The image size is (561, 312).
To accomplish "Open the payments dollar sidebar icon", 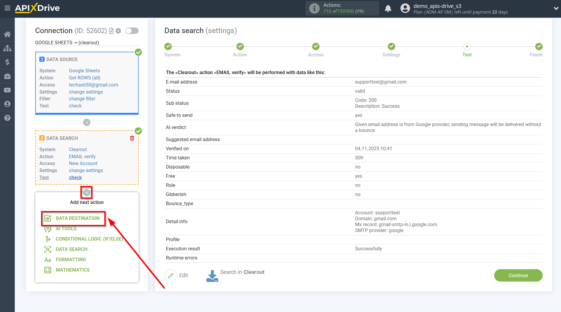I will click(7, 62).
